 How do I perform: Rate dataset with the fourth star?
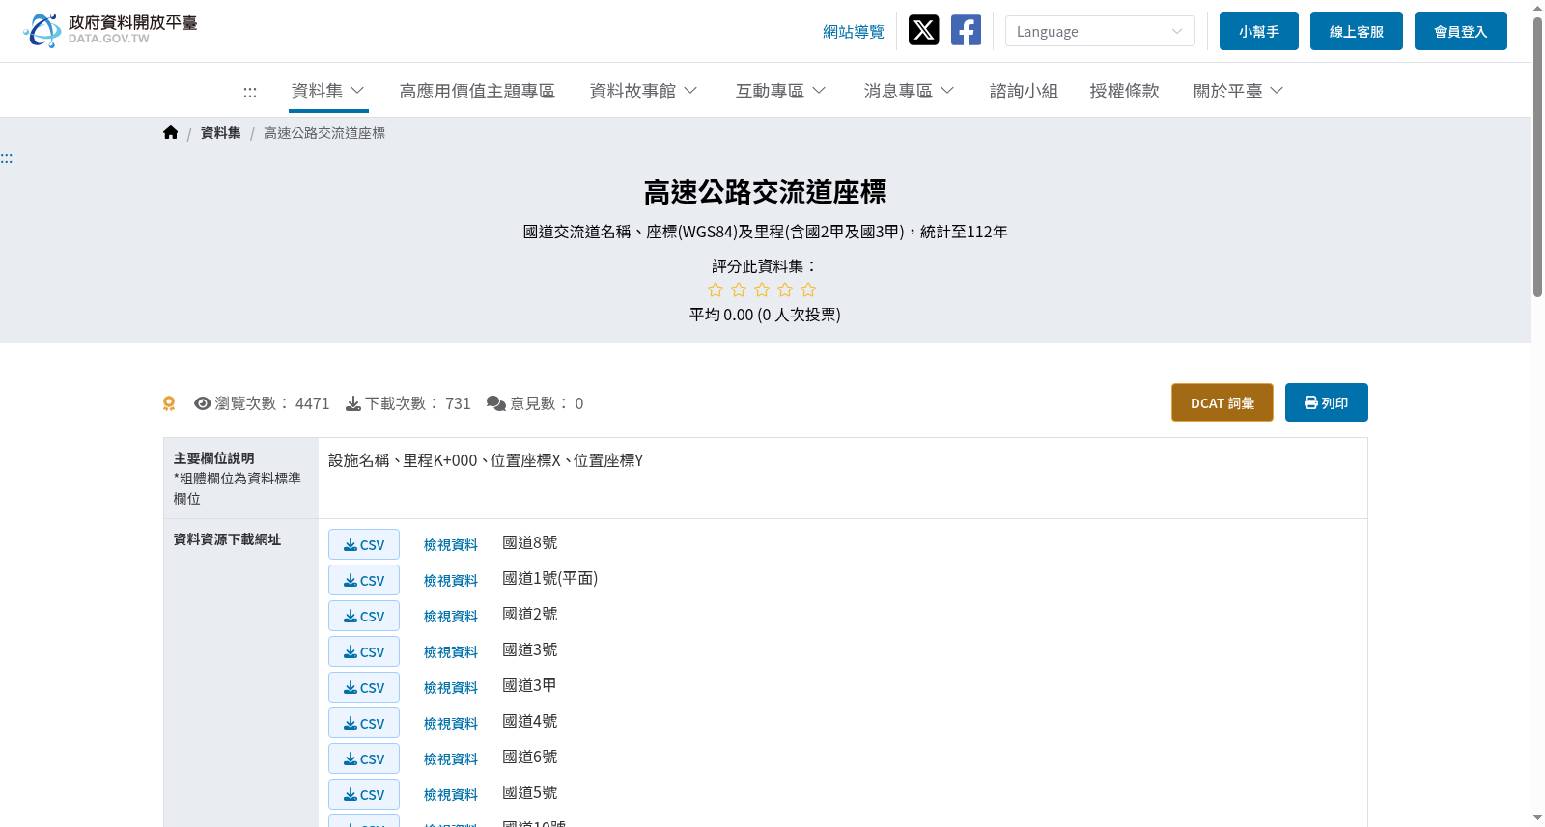(785, 289)
